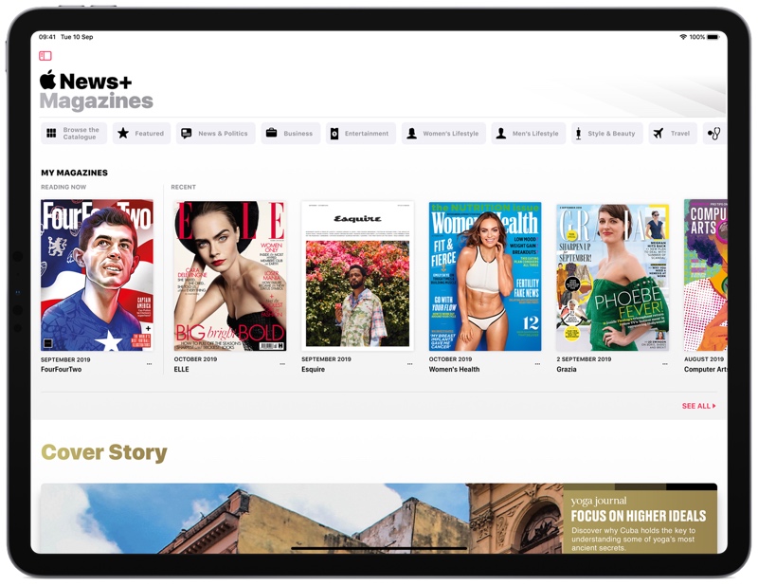Open the Browse the Catalogue category
This screenshot has height=586, width=758.
click(x=74, y=133)
